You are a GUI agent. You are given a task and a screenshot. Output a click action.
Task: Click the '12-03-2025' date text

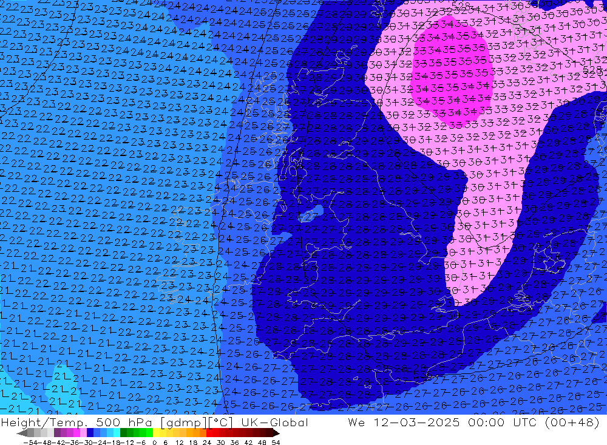pos(416,422)
